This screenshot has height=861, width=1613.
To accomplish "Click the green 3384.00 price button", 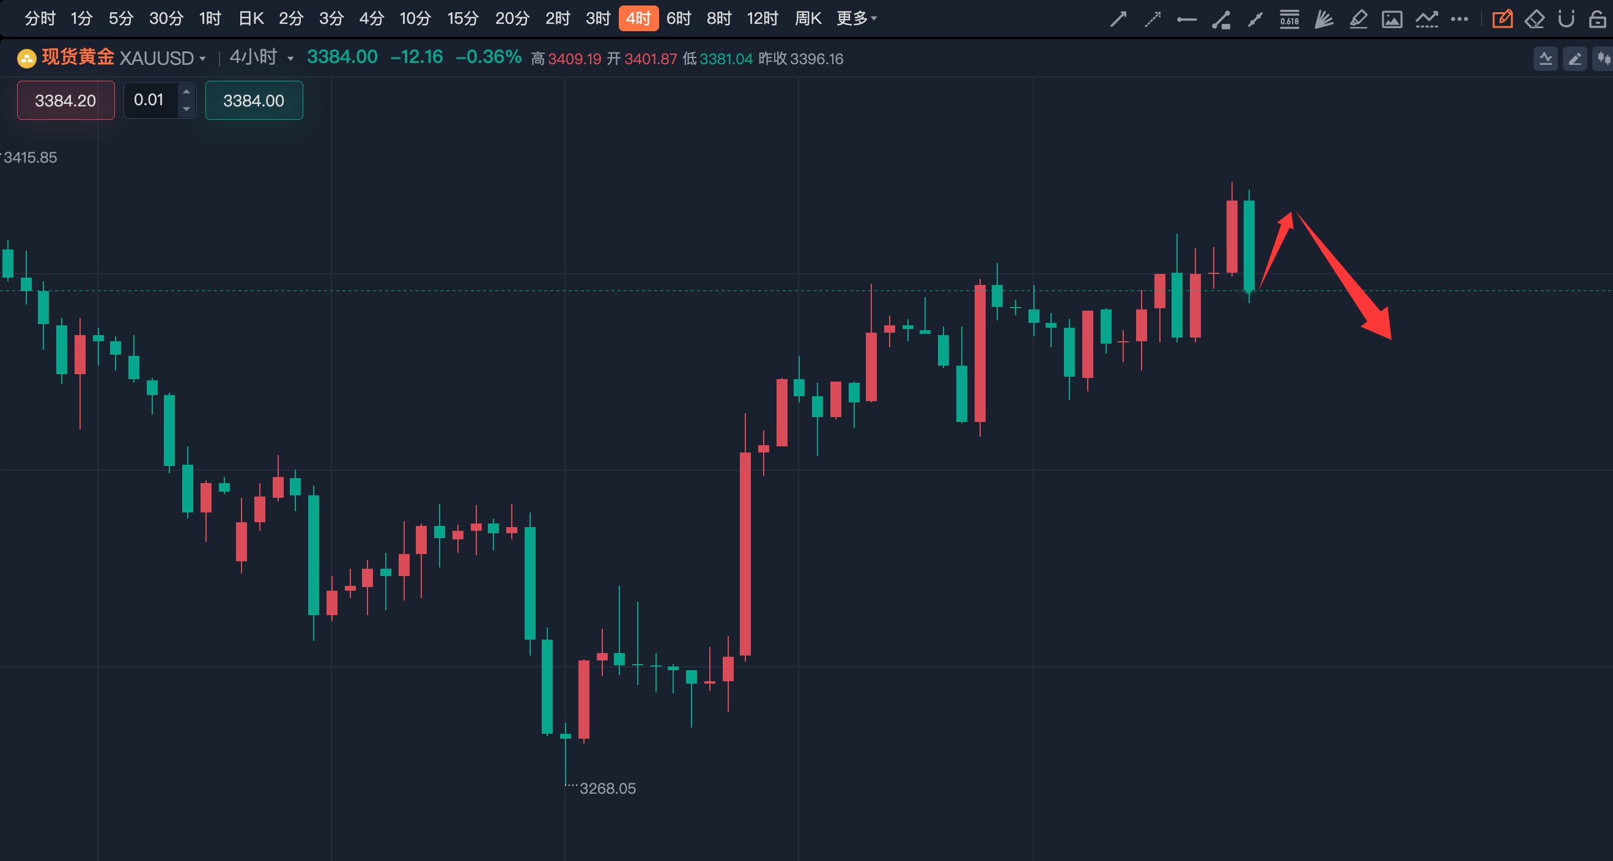I will [254, 100].
